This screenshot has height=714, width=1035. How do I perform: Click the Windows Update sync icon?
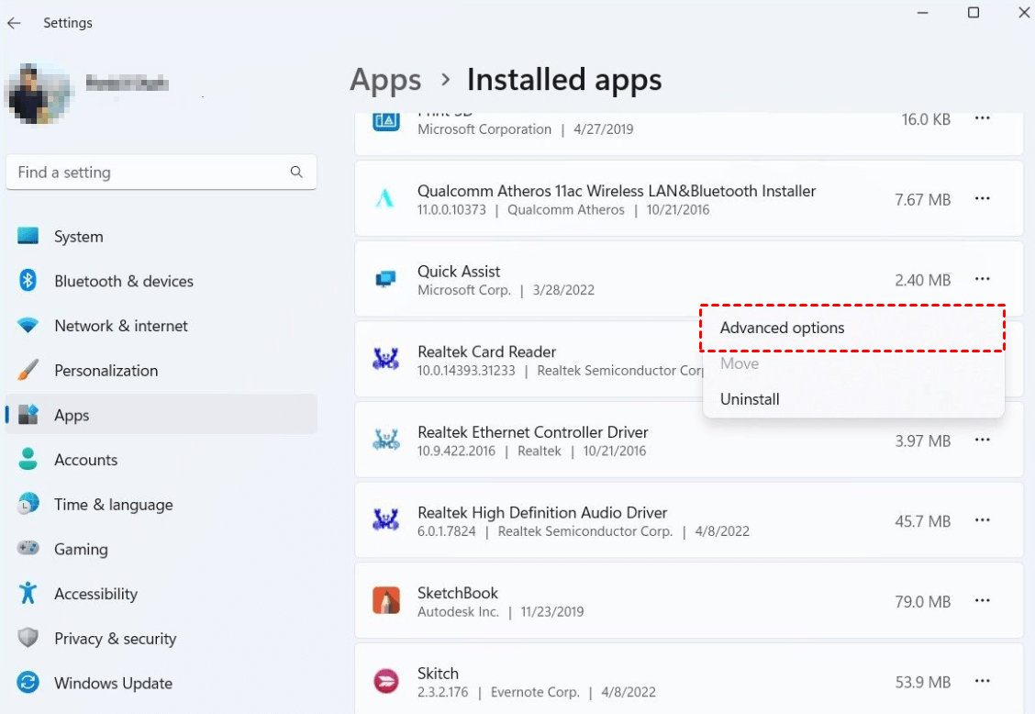28,684
